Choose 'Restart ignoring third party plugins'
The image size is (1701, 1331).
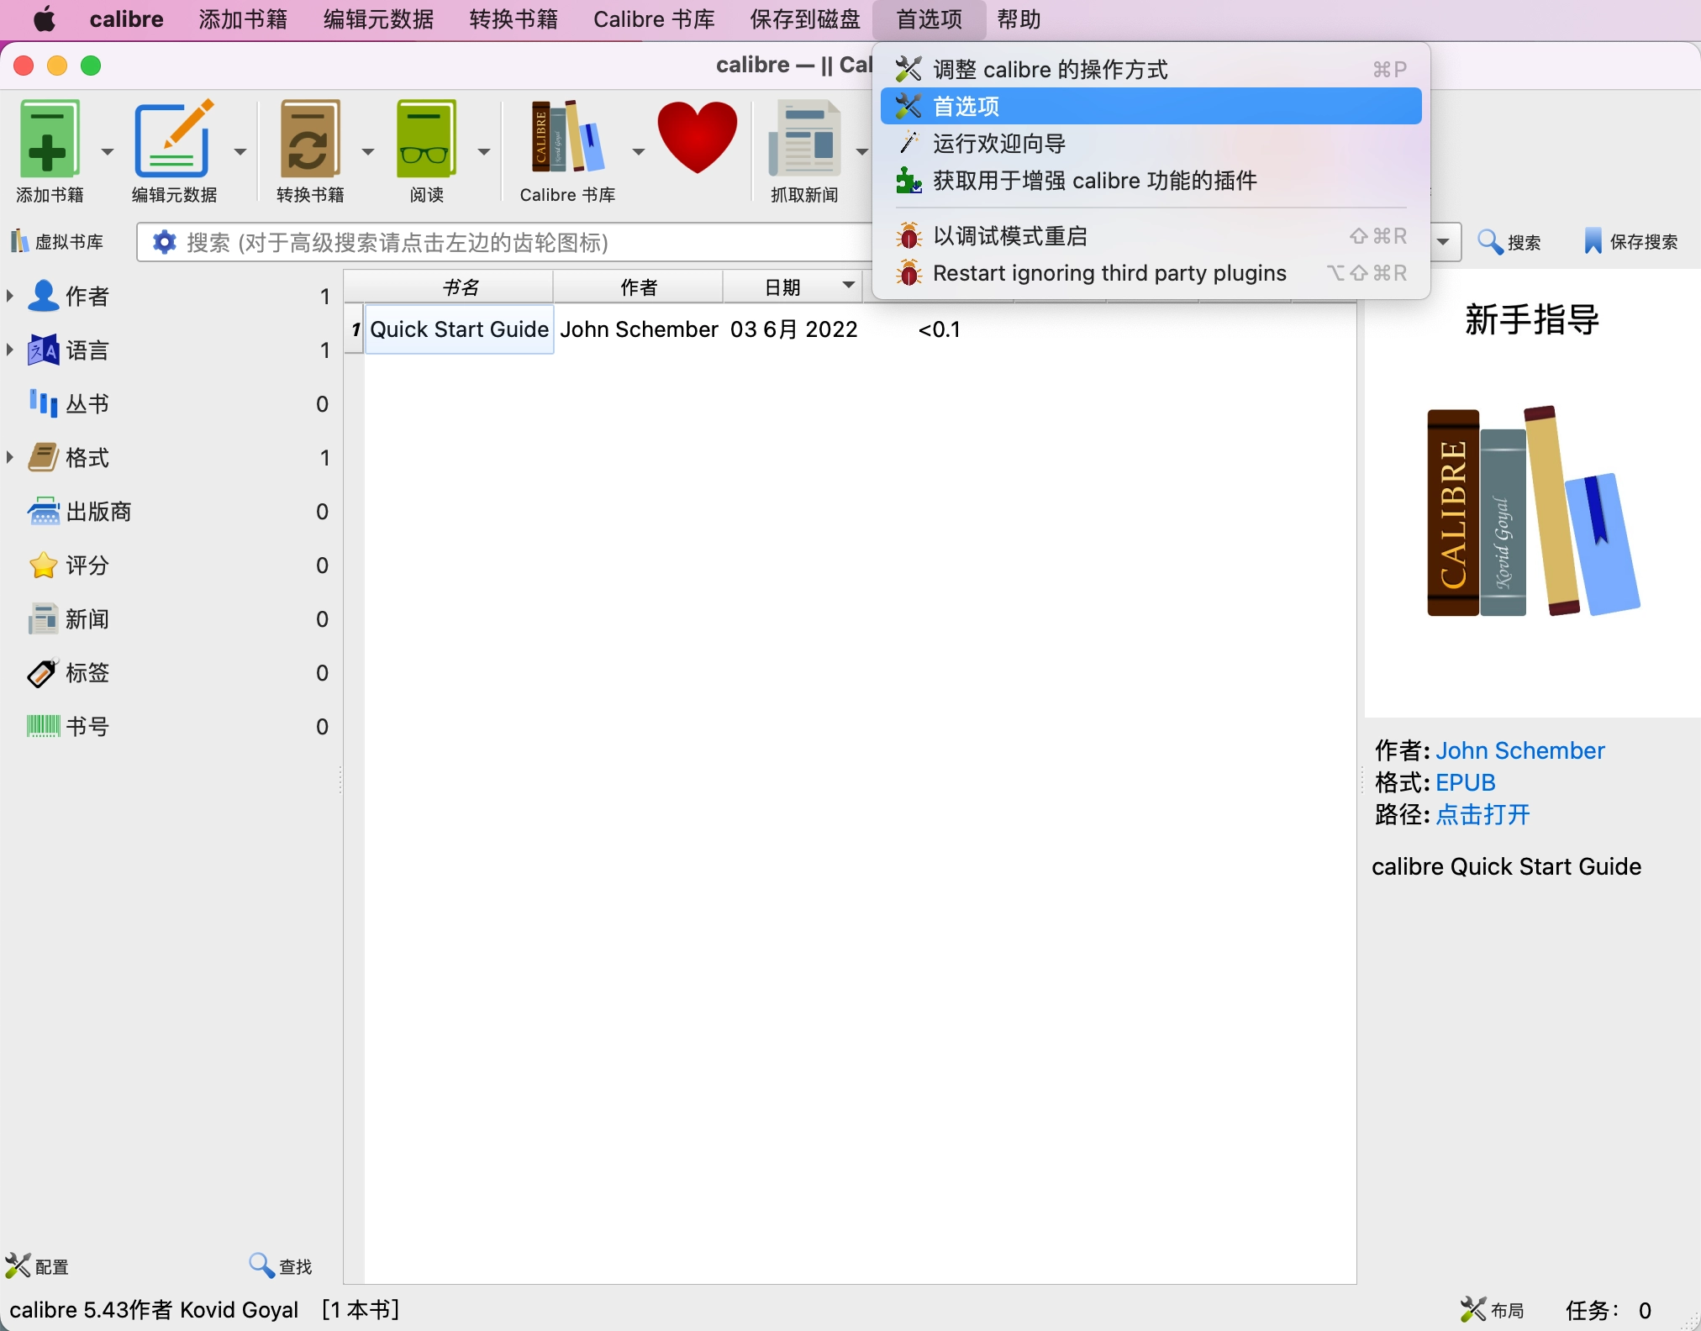[1151, 272]
